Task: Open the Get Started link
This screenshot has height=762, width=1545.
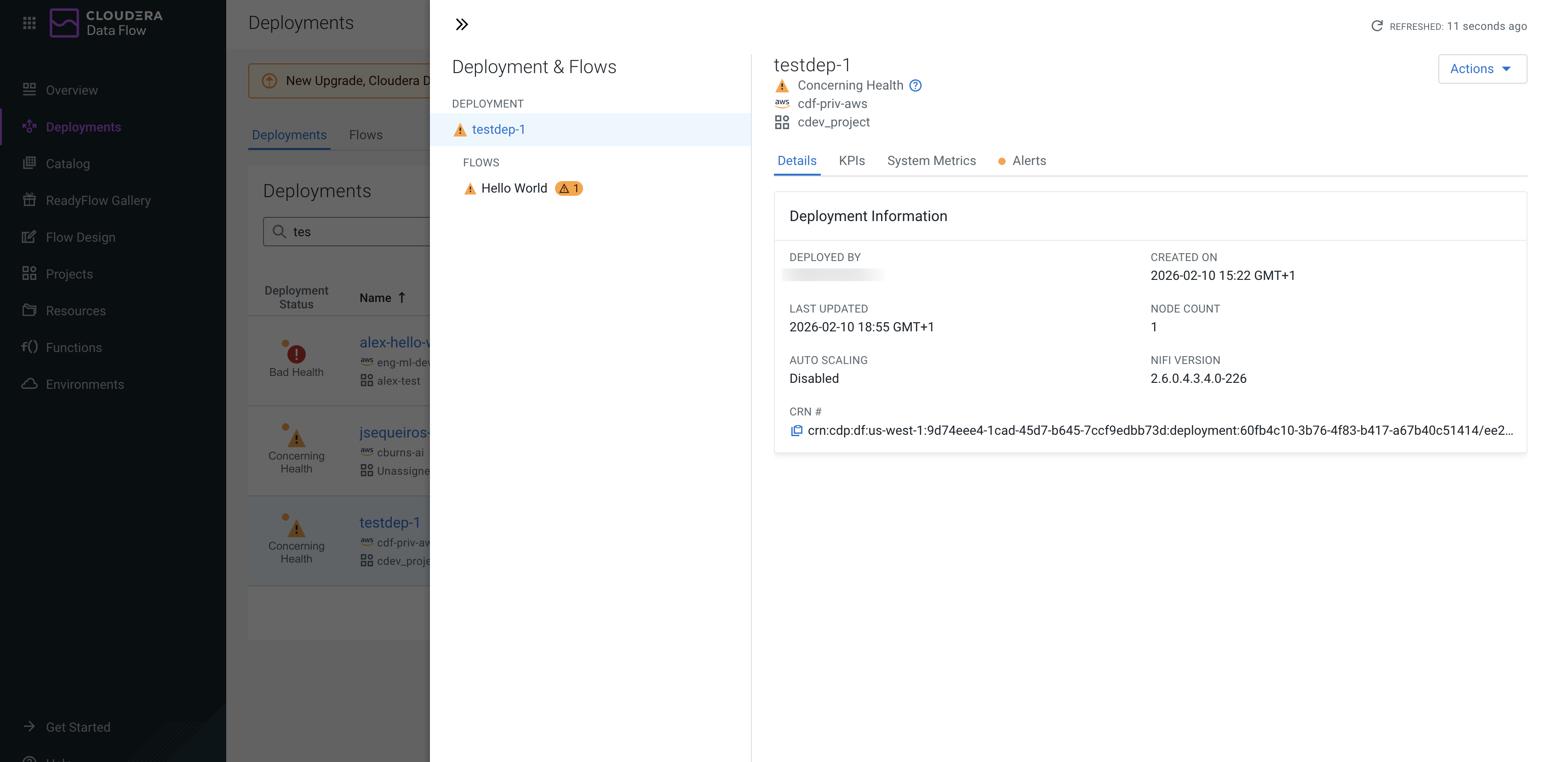Action: pos(78,727)
